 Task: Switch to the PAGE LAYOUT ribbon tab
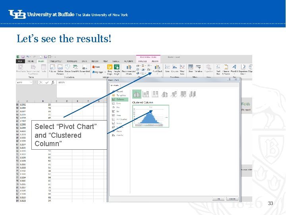[56, 61]
